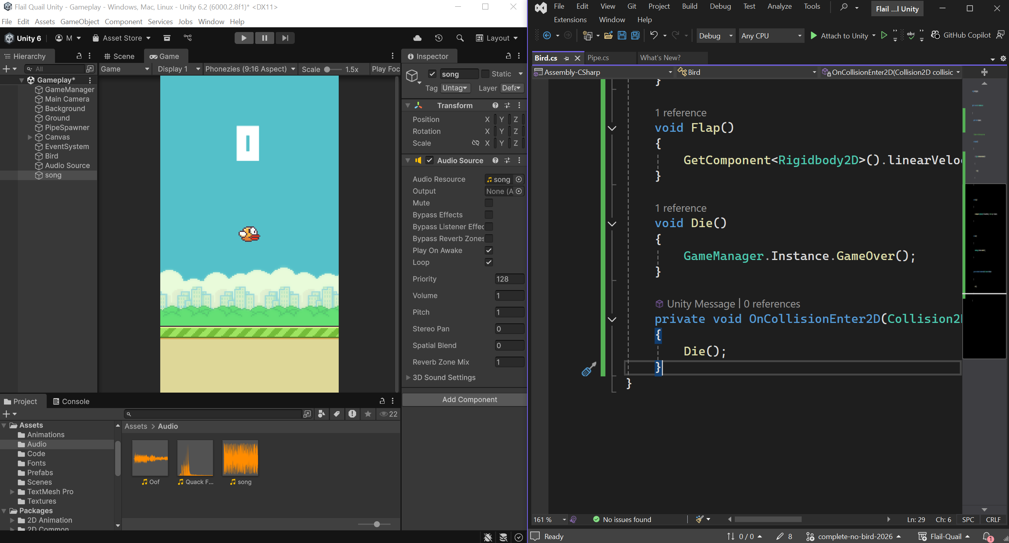The height and width of the screenshot is (543, 1009).
Task: Enable Bypass Effects checkbox
Action: click(x=489, y=215)
